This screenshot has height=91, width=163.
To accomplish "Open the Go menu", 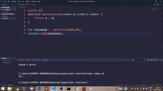I will tap(23, 2).
